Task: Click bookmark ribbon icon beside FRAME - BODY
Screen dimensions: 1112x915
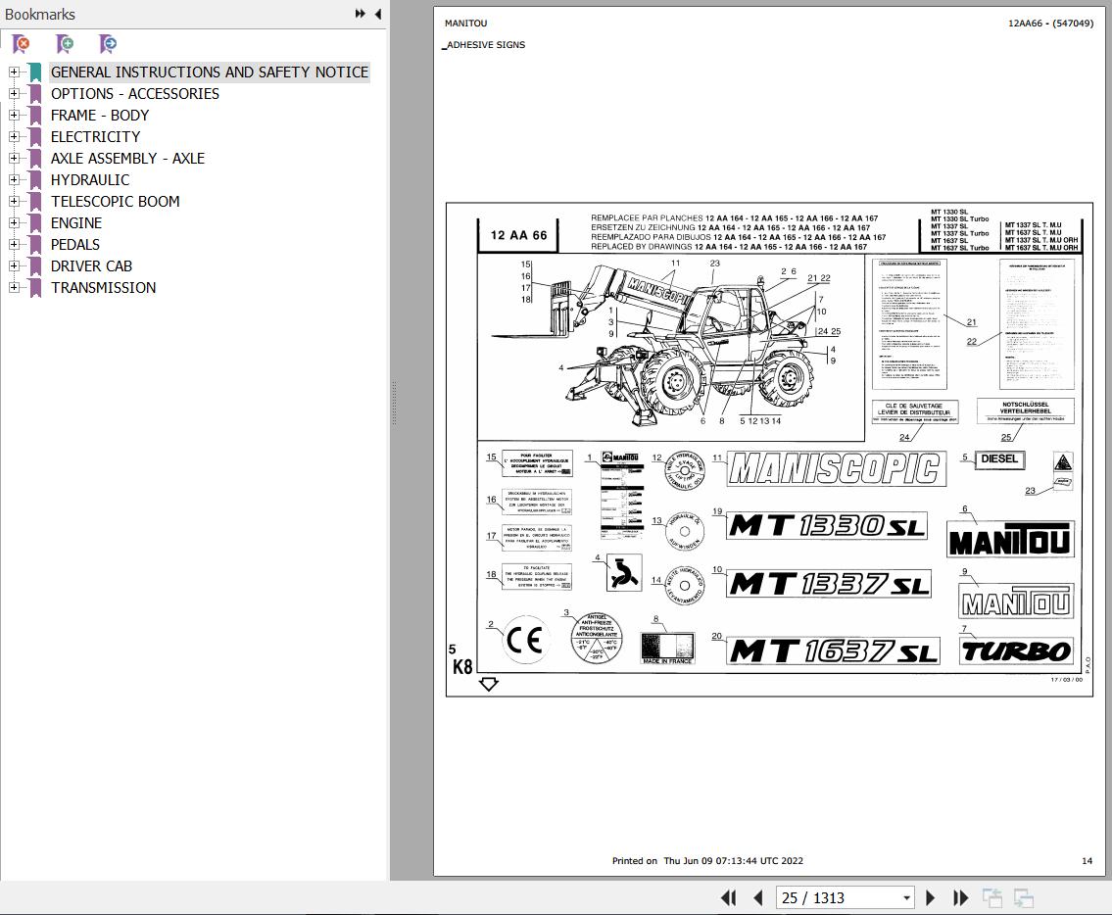Action: [x=34, y=115]
